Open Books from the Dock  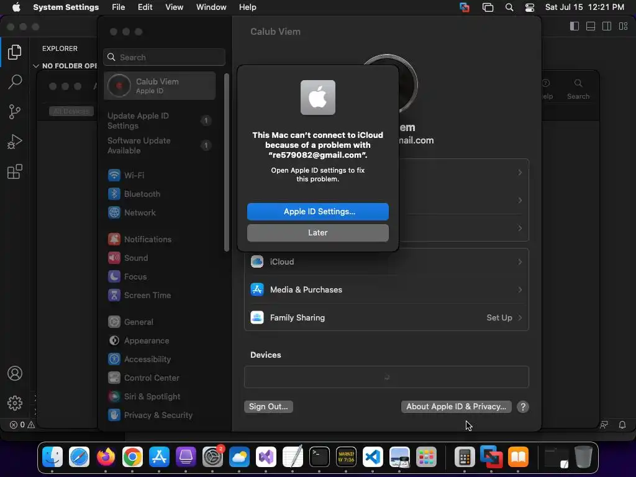(519, 457)
